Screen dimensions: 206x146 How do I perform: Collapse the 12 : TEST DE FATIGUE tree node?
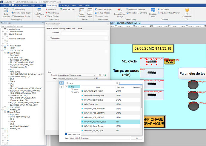(x=2, y=50)
